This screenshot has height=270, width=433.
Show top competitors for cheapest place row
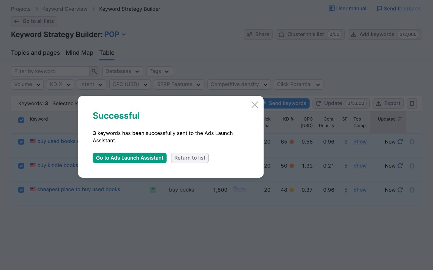coord(360,190)
